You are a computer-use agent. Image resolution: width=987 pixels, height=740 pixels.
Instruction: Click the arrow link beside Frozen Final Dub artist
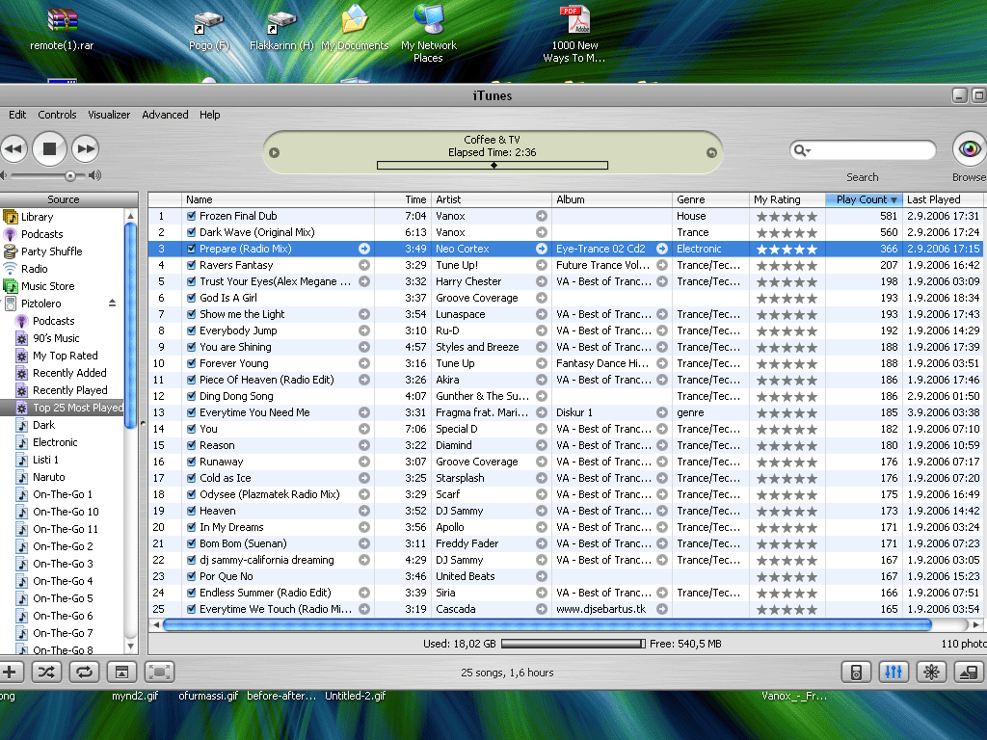542,216
